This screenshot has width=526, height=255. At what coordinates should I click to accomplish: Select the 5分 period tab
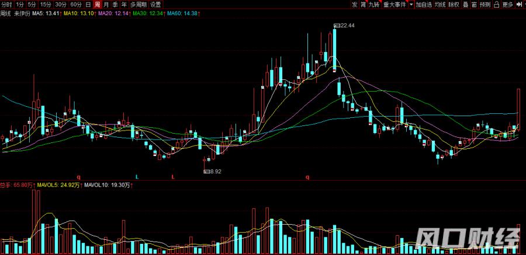[32, 5]
